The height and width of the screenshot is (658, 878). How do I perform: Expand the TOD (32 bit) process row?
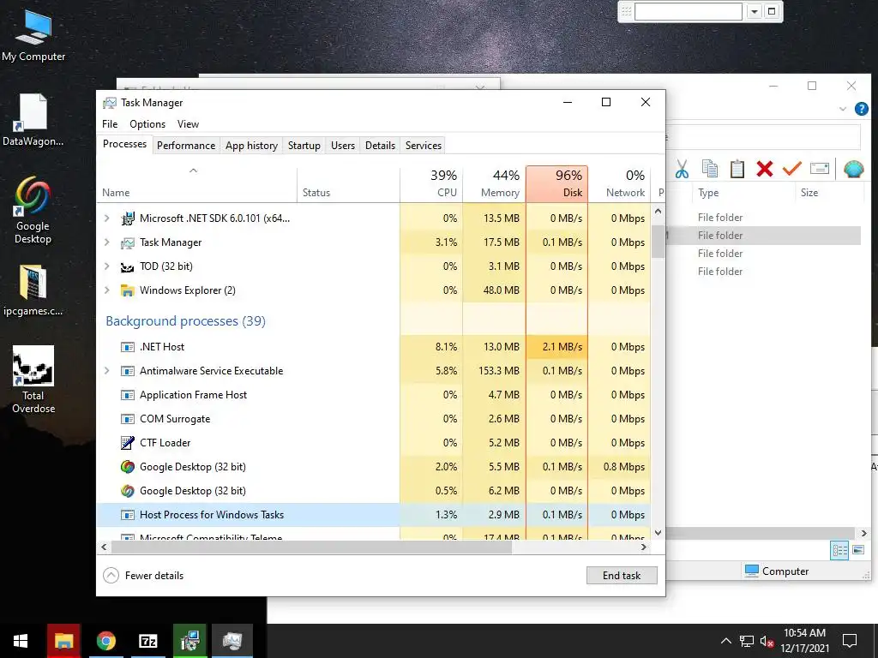pos(107,266)
